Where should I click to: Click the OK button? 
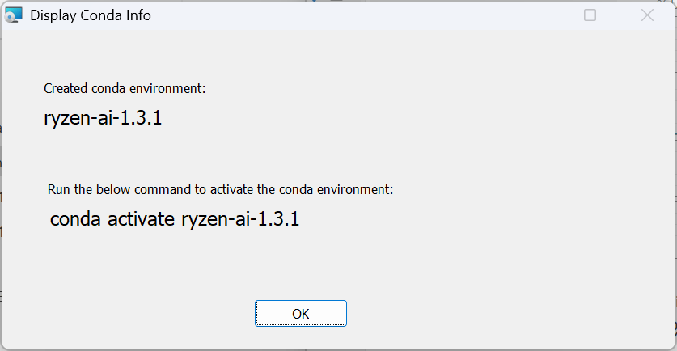click(x=300, y=314)
